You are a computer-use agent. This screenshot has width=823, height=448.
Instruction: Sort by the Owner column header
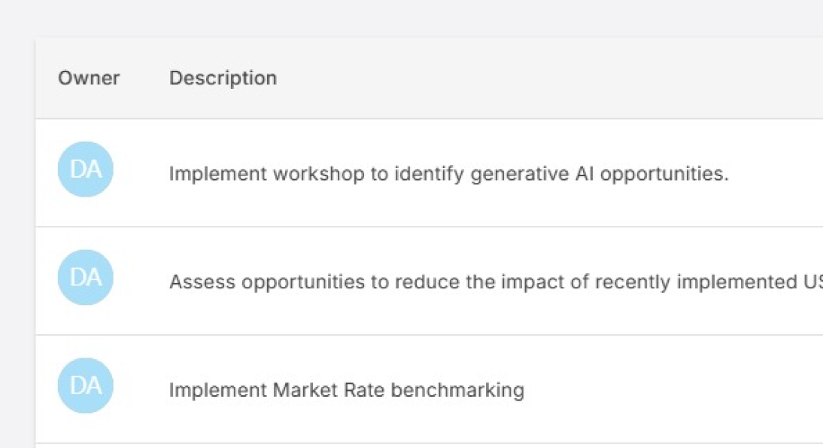(89, 78)
